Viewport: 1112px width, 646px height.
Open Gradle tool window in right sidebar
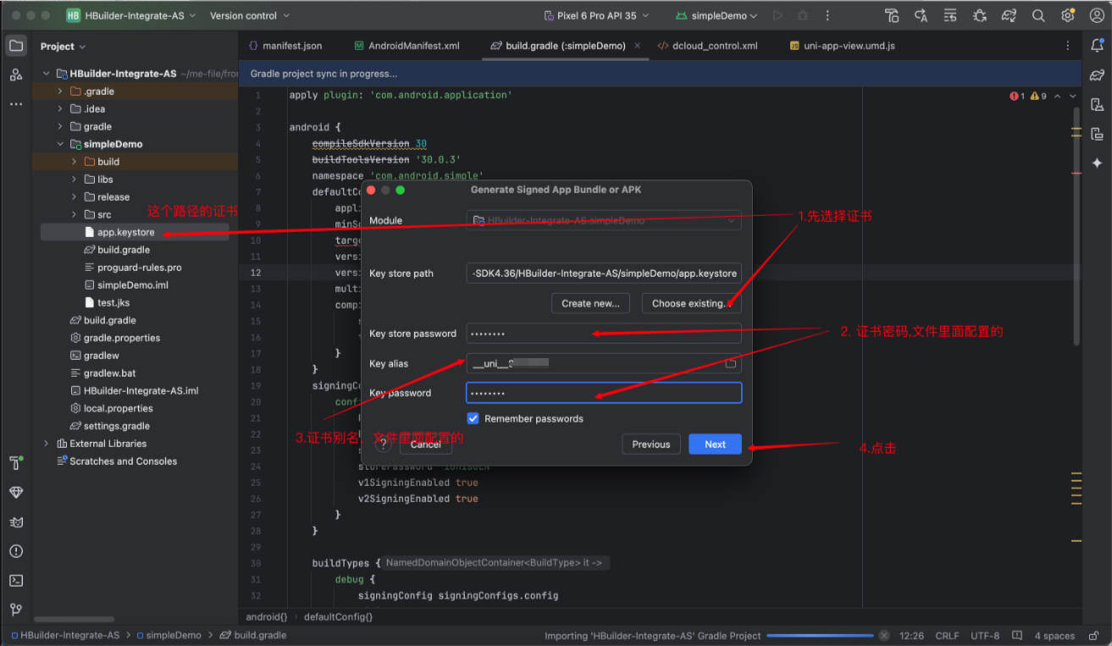click(x=1097, y=75)
